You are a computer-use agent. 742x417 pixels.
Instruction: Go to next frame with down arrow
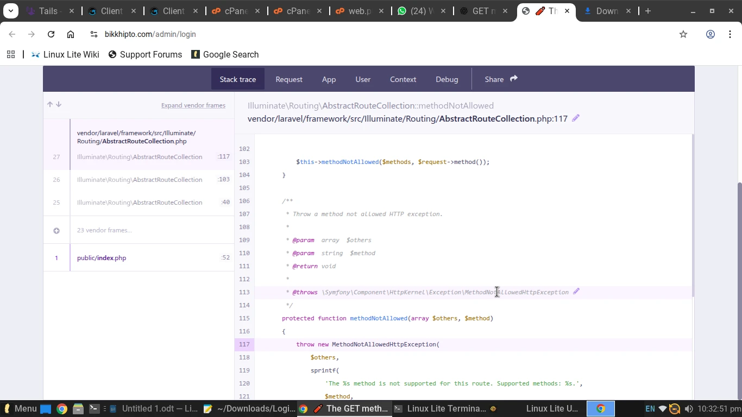[x=59, y=104]
